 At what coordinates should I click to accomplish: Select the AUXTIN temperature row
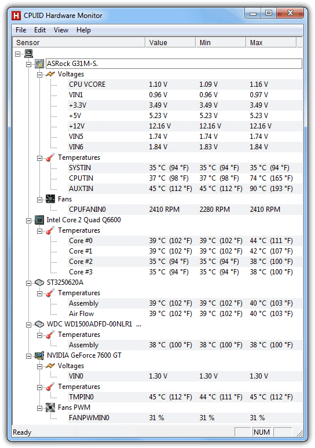[185, 189]
